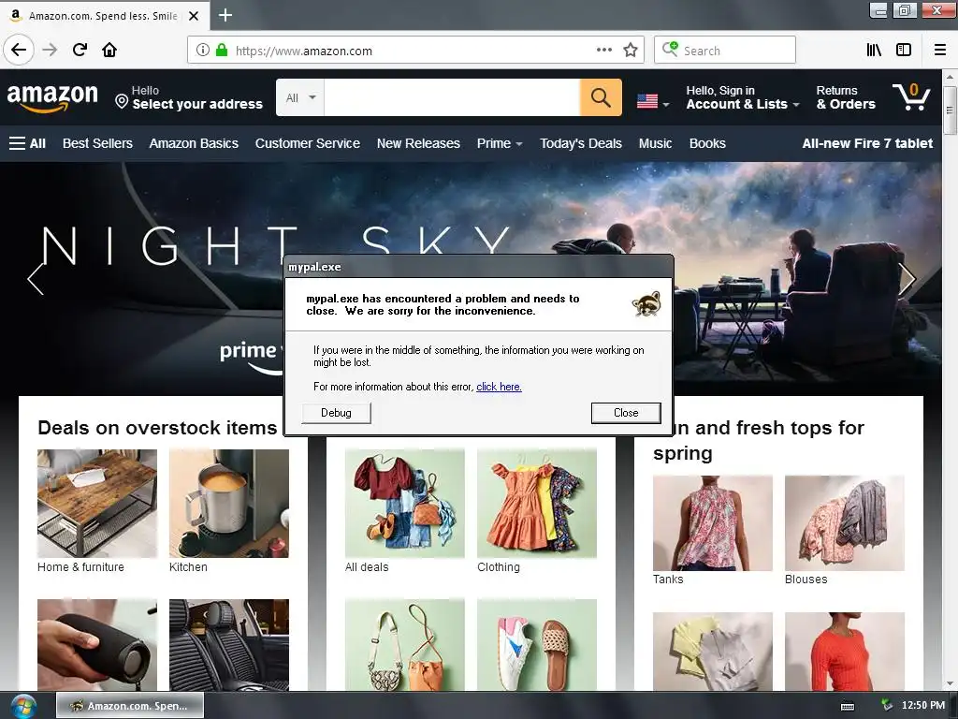Click the green secure padlock icon
The image size is (958, 719).
[221, 51]
